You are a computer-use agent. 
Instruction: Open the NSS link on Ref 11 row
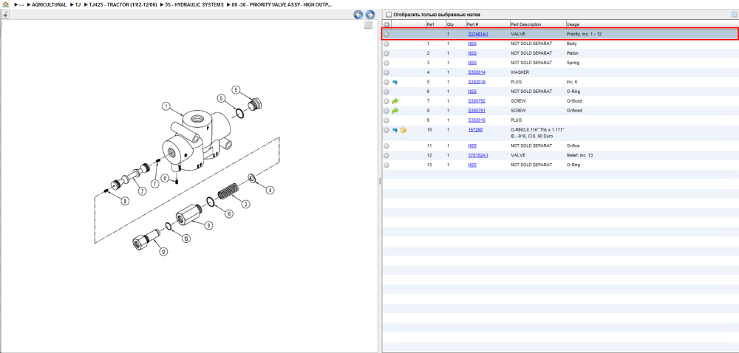coord(472,146)
